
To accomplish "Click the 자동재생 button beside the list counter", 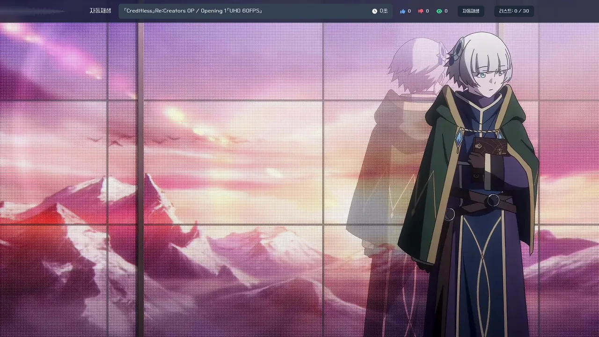I will point(471,11).
